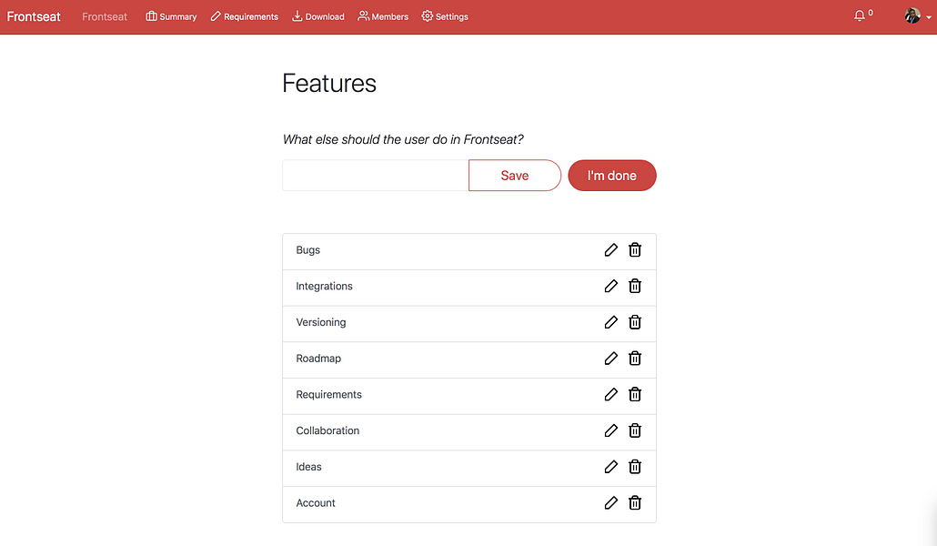The height and width of the screenshot is (546, 937).
Task: Open the Download page
Action: pyautogui.click(x=317, y=16)
